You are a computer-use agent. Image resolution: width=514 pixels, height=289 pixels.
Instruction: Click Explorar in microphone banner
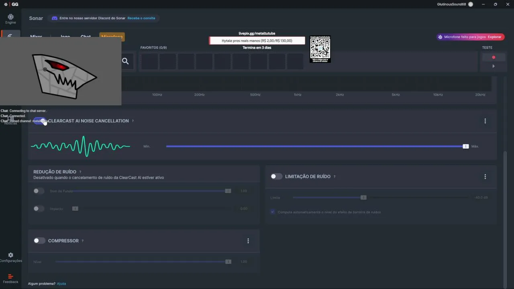tap(494, 37)
